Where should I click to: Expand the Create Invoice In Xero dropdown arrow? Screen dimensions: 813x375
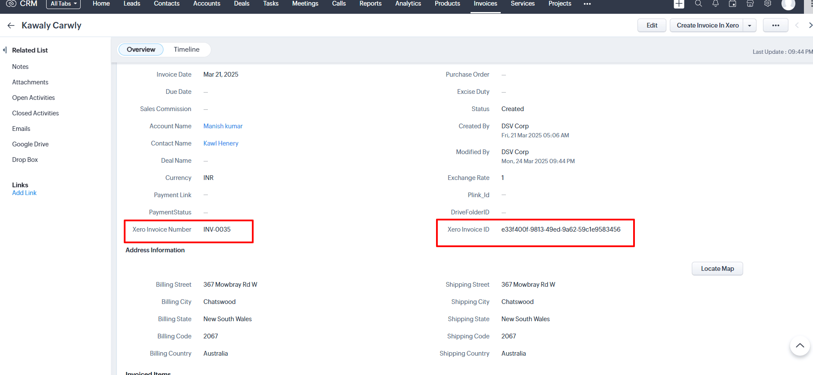750,25
